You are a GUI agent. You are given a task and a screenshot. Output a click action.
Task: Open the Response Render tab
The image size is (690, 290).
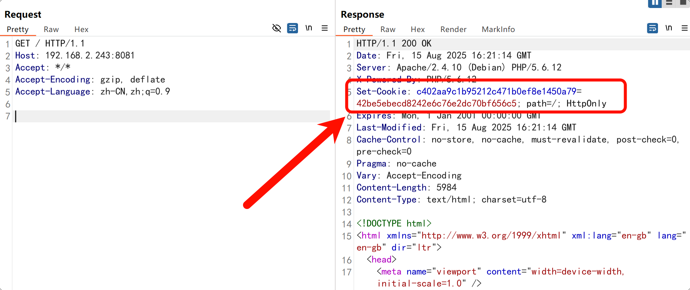[453, 29]
